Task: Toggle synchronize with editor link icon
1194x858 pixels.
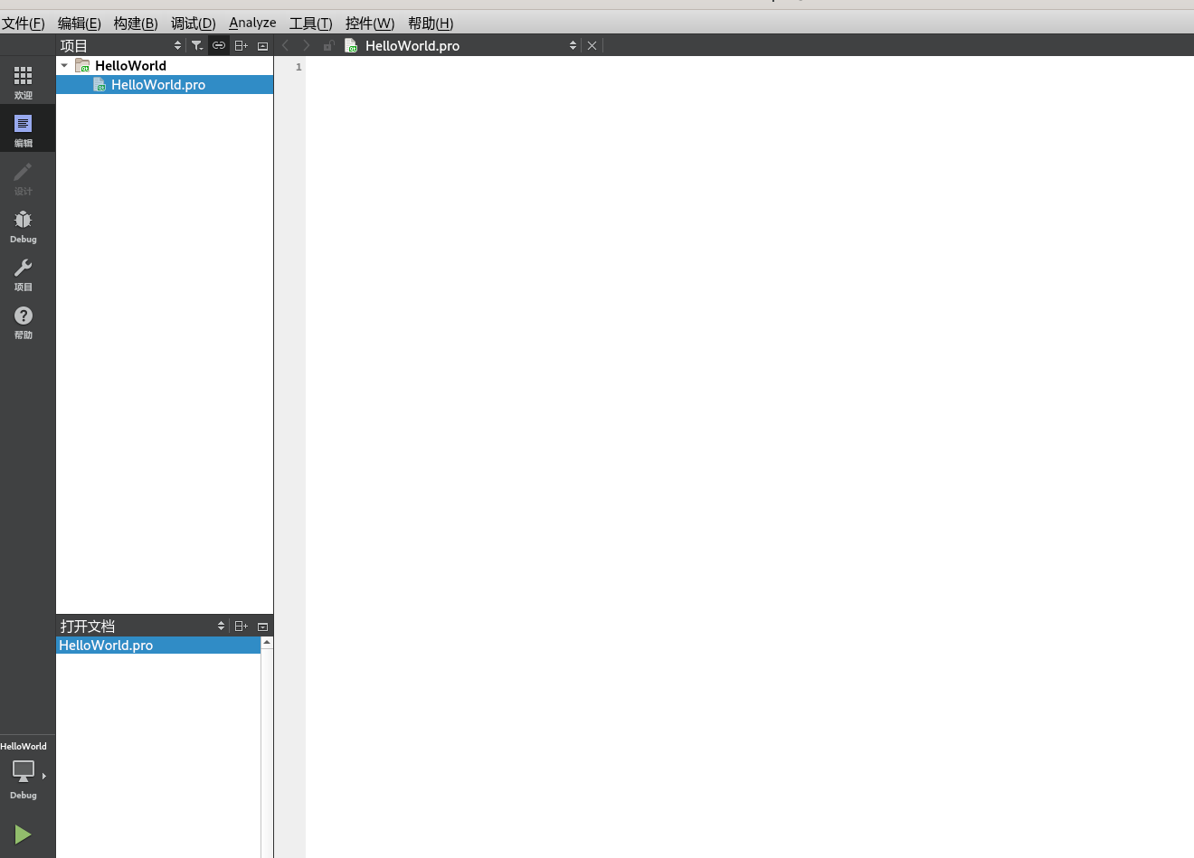Action: [x=219, y=45]
